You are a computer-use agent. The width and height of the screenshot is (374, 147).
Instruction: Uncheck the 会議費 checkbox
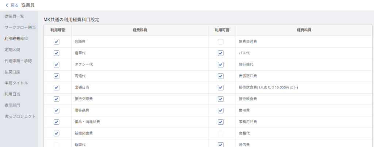tap(56, 42)
